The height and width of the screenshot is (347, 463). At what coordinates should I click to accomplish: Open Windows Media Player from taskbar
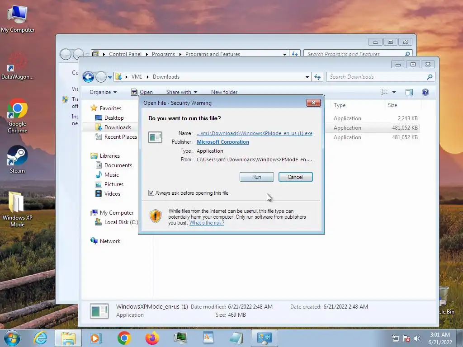coord(95,338)
